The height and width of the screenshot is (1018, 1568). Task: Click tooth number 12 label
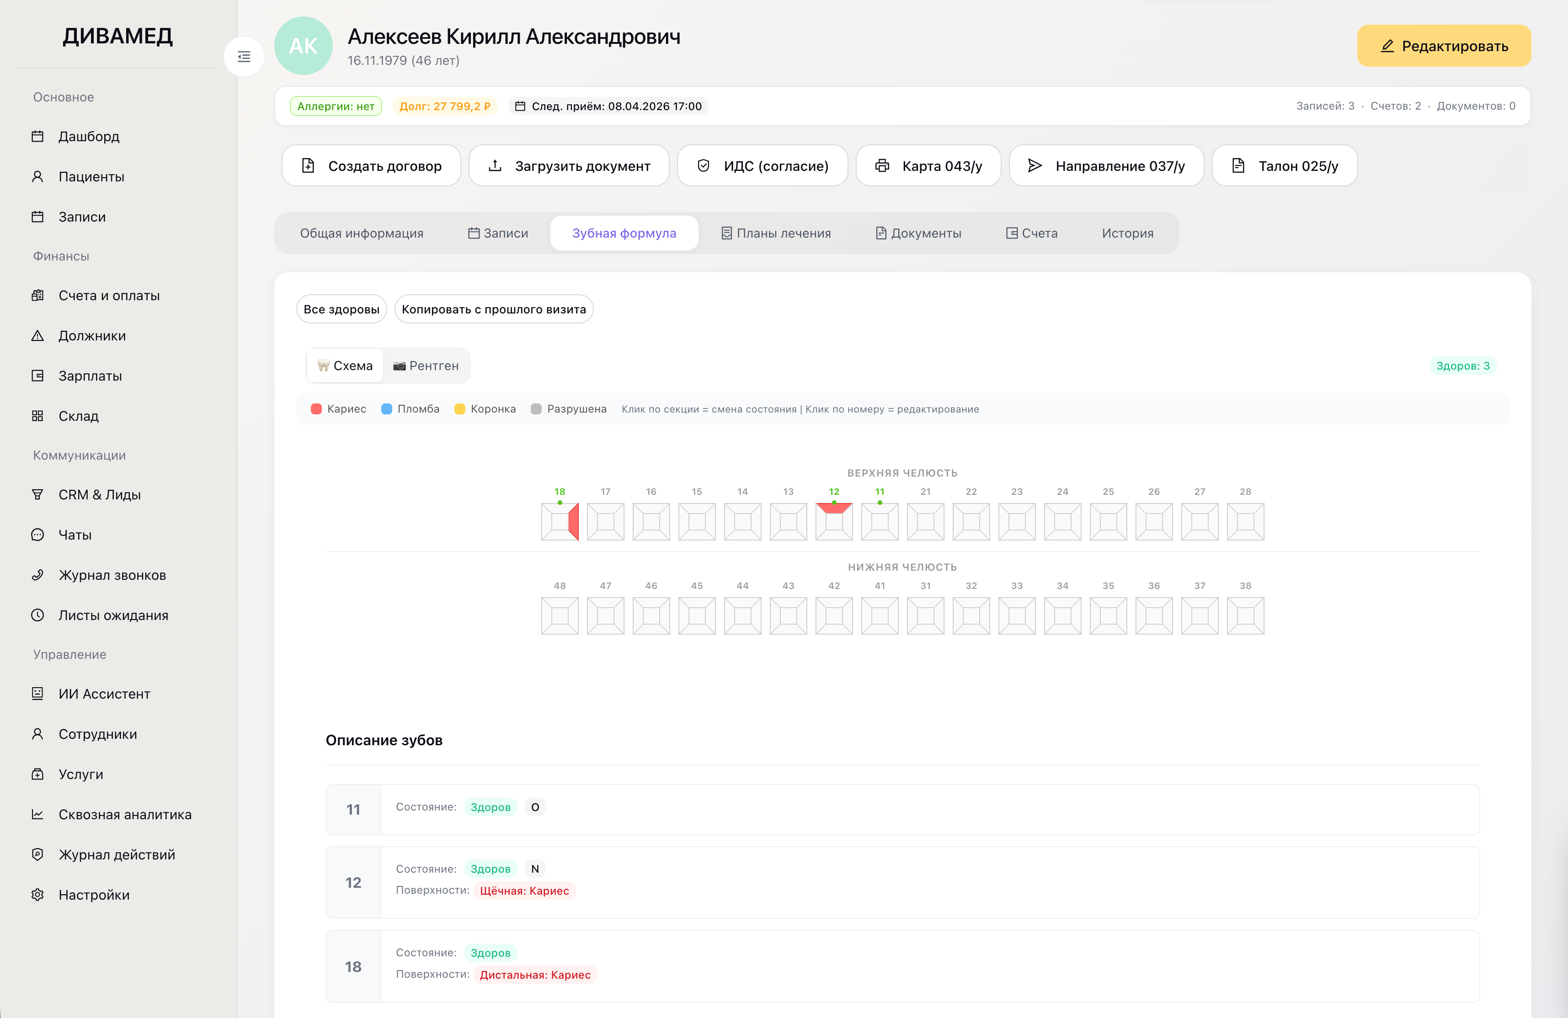(834, 492)
